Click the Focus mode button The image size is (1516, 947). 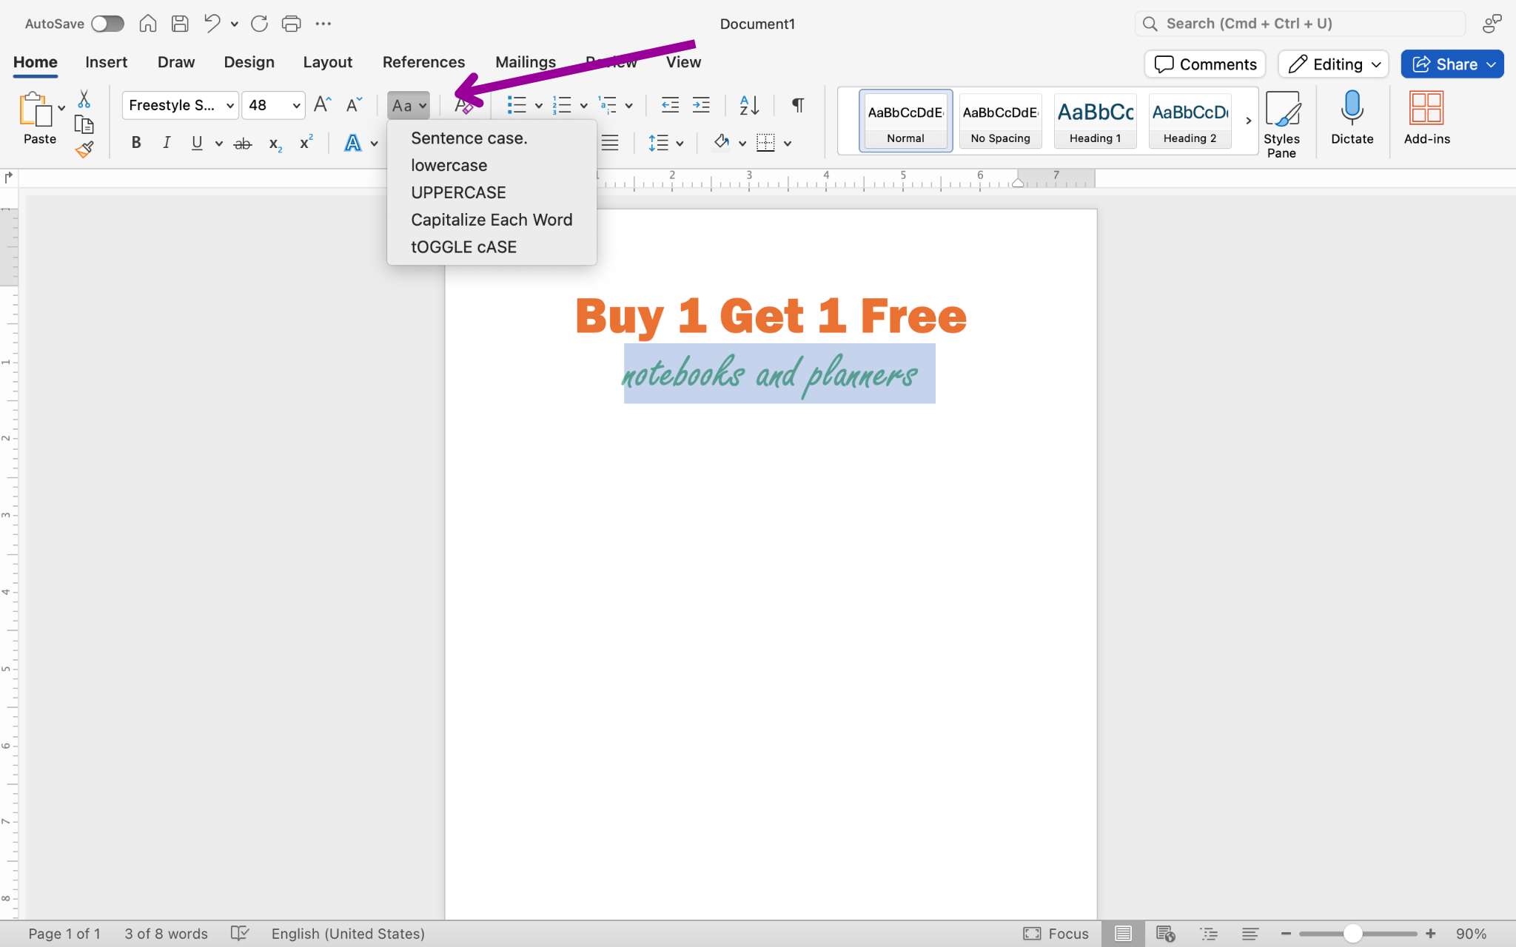click(x=1056, y=934)
